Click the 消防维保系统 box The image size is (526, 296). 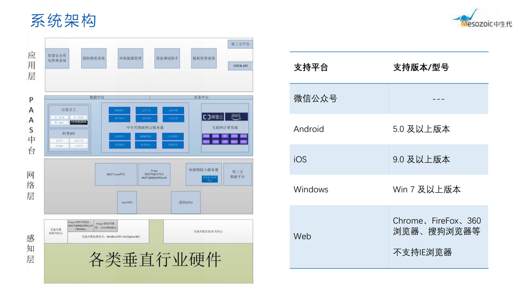(x=94, y=58)
